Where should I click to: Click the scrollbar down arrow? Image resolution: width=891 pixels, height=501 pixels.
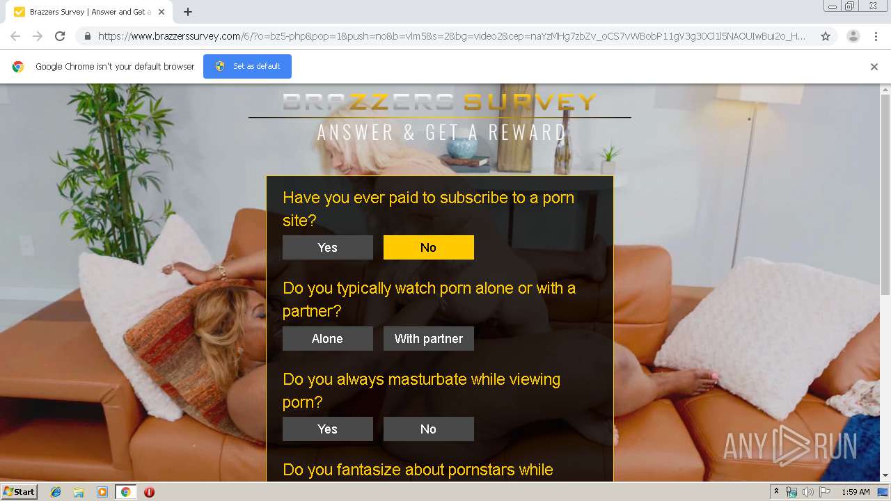point(885,476)
